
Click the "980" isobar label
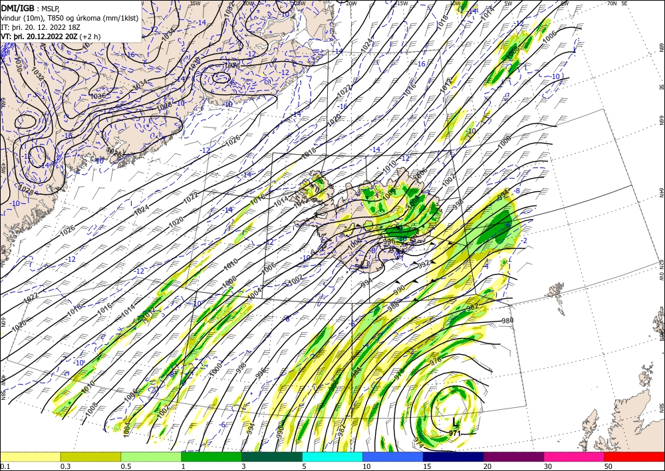tap(507, 321)
